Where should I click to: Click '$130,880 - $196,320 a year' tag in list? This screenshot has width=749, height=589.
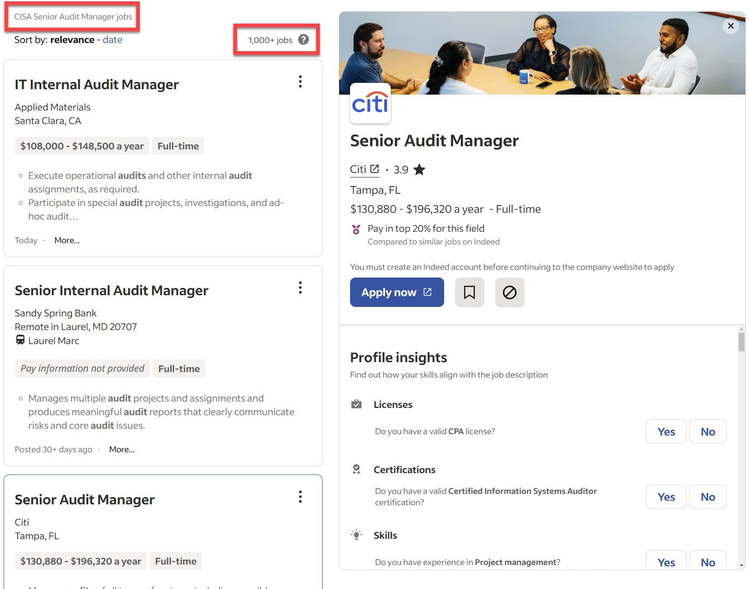pos(81,561)
